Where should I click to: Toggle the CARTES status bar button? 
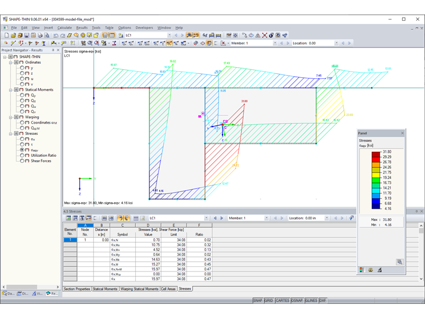pyautogui.click(x=282, y=301)
